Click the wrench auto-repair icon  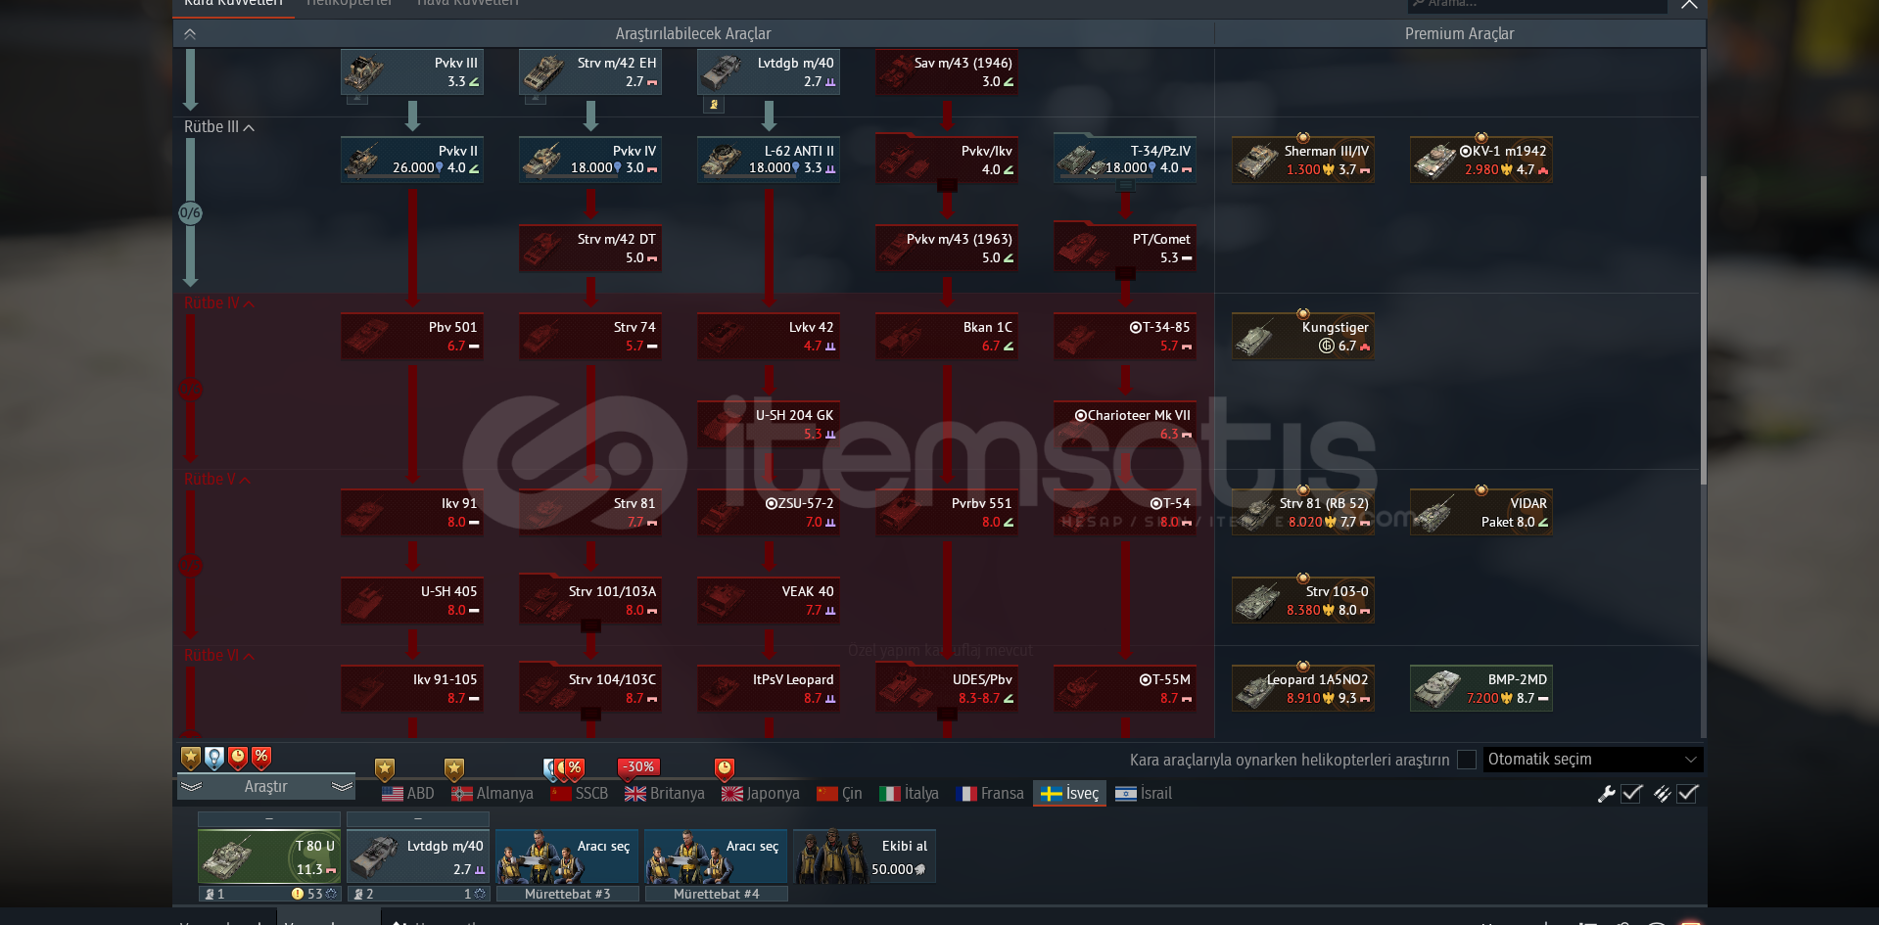(x=1606, y=794)
